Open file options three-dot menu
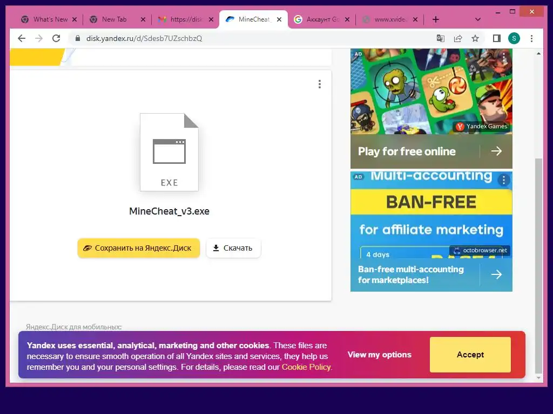The height and width of the screenshot is (414, 553). pos(320,84)
